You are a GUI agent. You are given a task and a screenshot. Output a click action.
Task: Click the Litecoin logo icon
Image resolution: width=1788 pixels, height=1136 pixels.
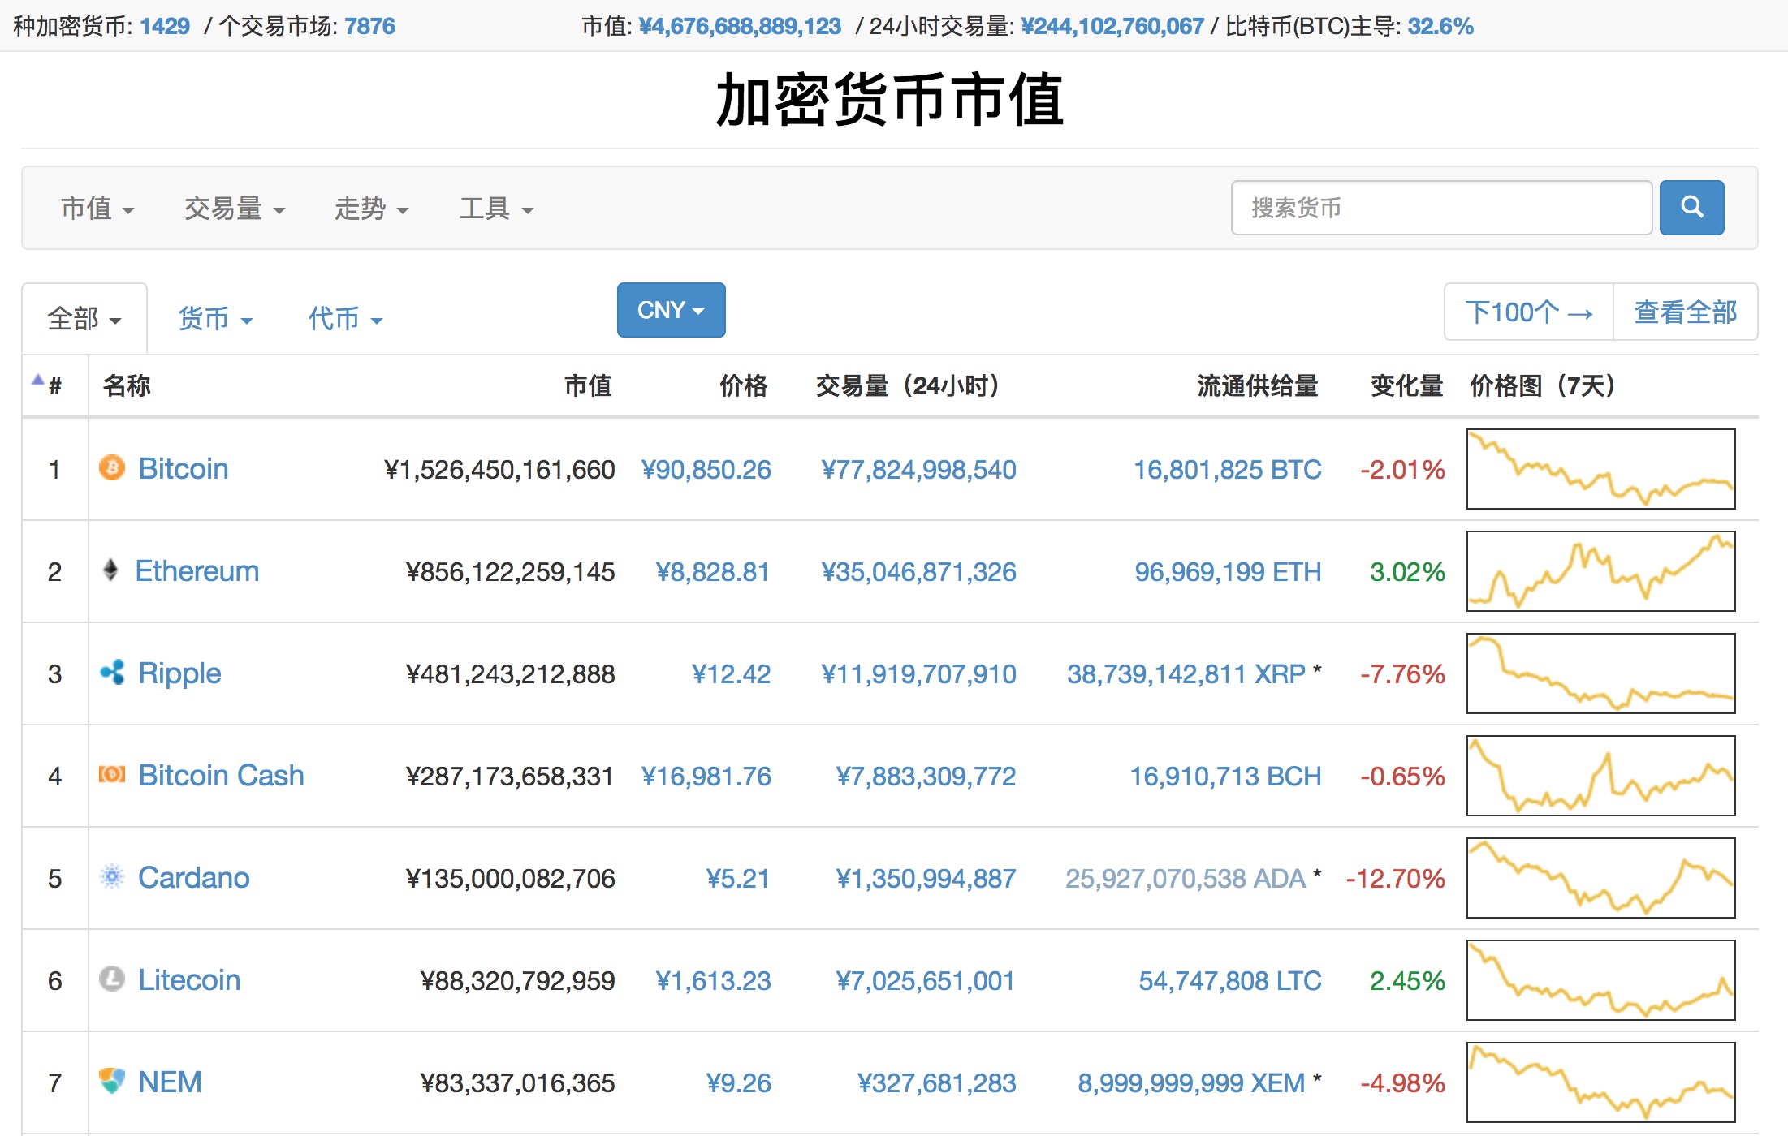(112, 979)
